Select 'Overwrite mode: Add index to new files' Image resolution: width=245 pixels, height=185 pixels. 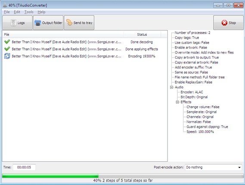(x=204, y=53)
